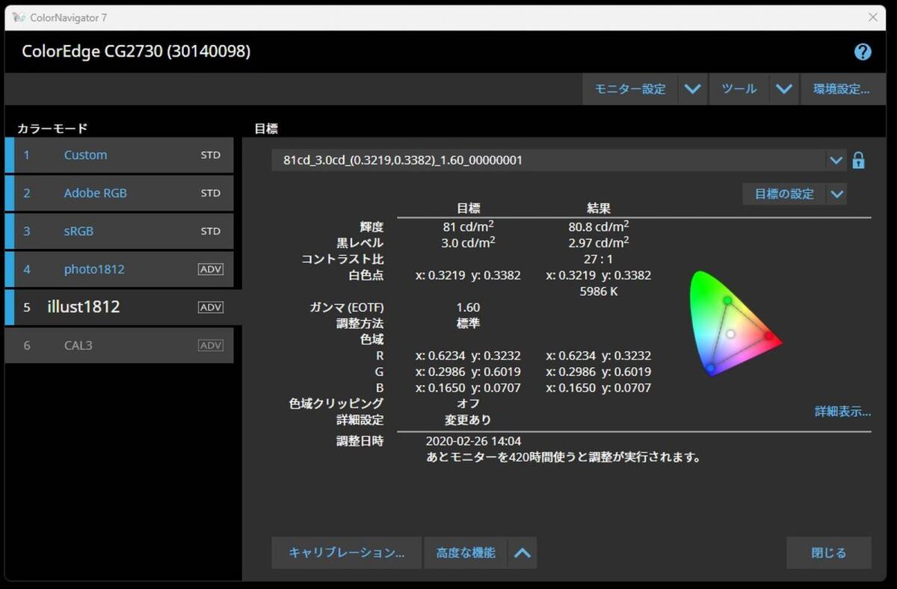Expand the ツール dropdown arrow
The width and height of the screenshot is (897, 589).
(783, 89)
